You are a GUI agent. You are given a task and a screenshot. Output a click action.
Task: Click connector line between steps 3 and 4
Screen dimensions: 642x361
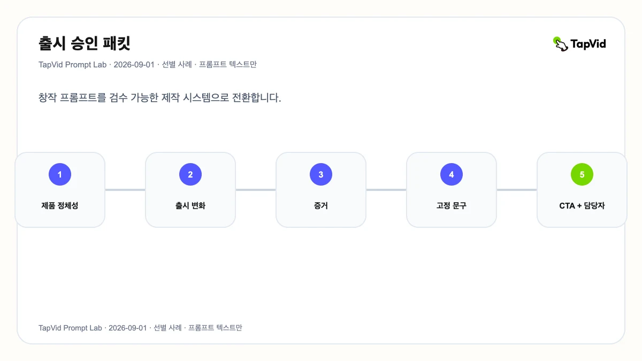[386, 190]
